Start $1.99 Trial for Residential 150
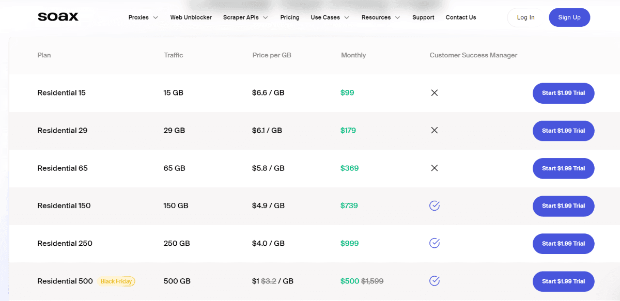 point(564,206)
